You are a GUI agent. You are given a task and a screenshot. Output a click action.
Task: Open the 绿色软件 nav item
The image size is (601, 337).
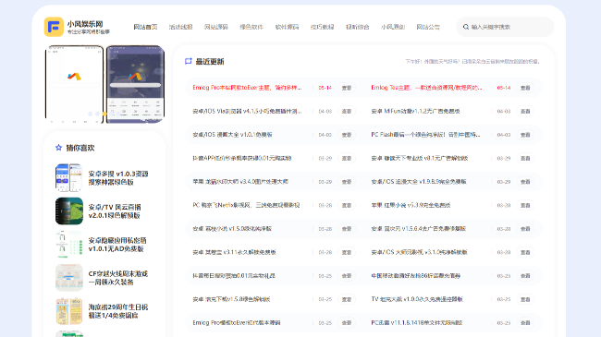(x=251, y=27)
